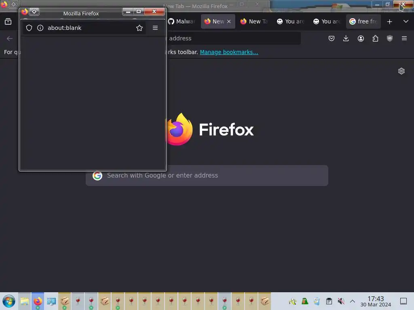
Task: Minimize the small Mozilla Firefox window
Action: [x=128, y=11]
